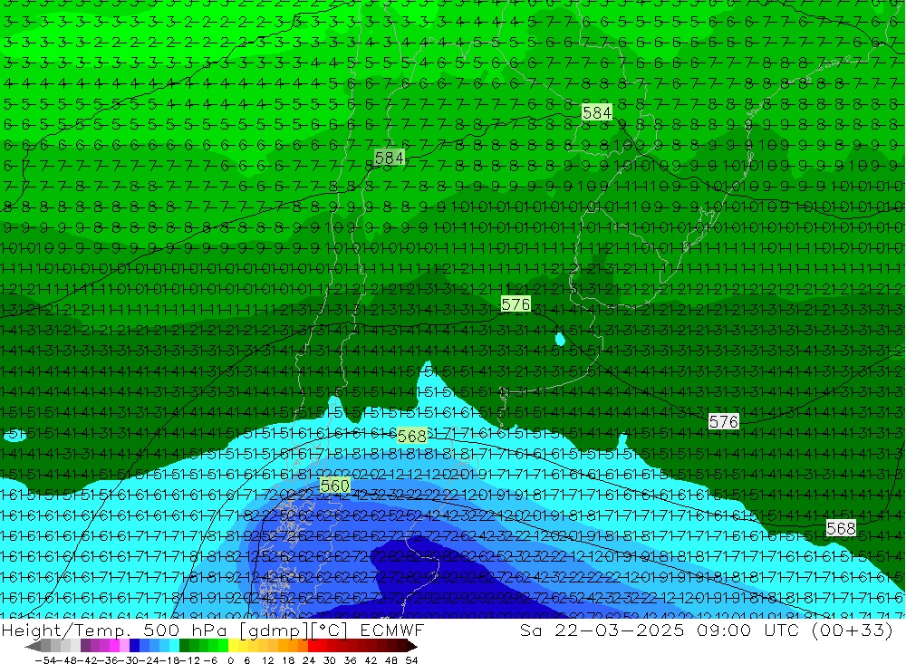The image size is (906, 664).
Task: Pick the magenta swatch at legend -36
Action: [x=114, y=646]
